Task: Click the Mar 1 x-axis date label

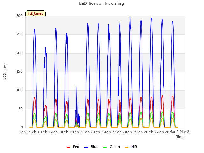Action: [174, 132]
